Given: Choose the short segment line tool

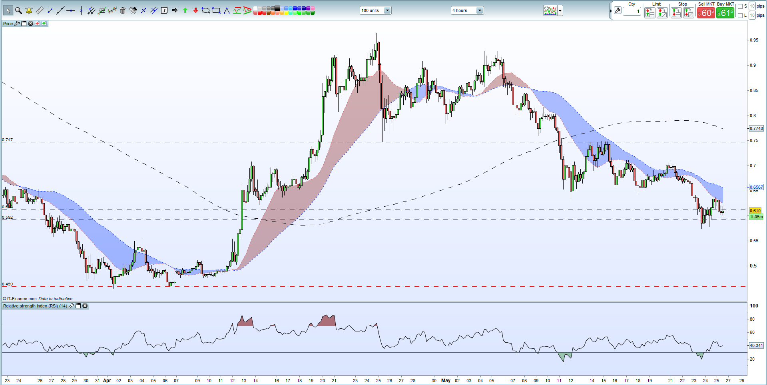Looking at the screenshot, I should 50,10.
